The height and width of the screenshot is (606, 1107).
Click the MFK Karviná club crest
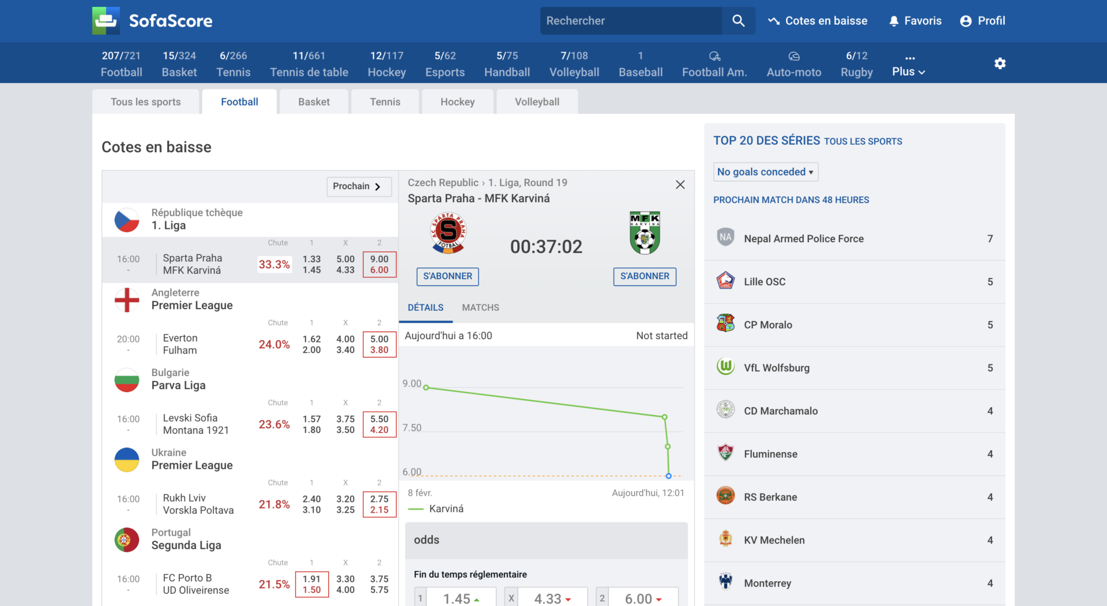645,233
